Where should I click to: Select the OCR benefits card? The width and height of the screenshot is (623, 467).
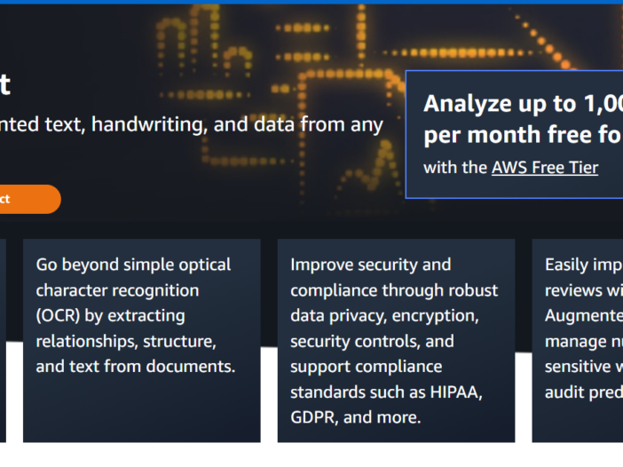click(142, 341)
